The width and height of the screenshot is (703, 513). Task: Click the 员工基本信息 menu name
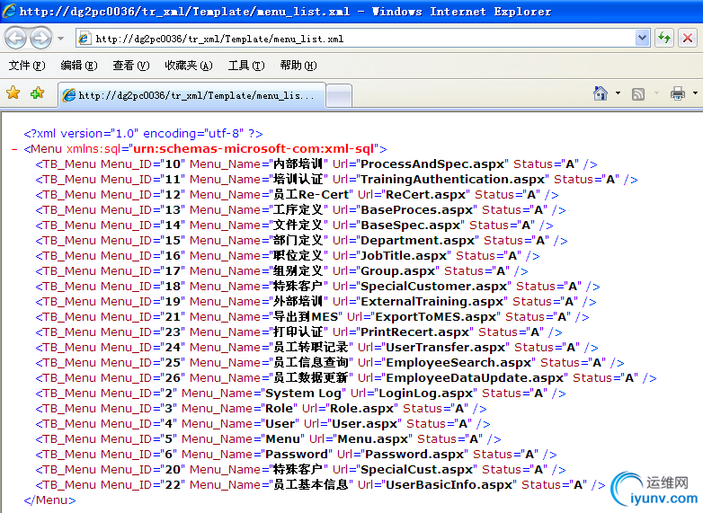(x=310, y=484)
